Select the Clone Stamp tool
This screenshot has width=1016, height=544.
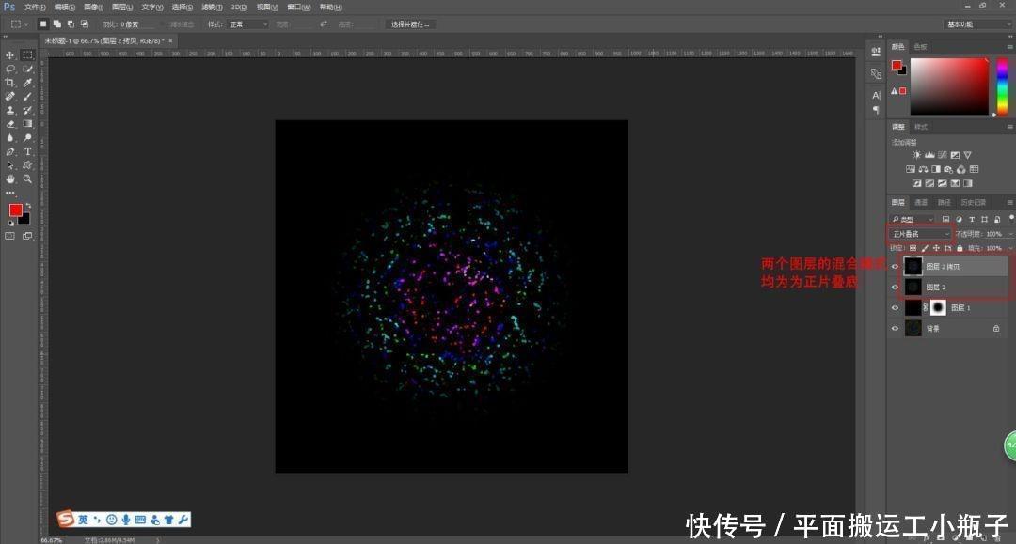9,111
